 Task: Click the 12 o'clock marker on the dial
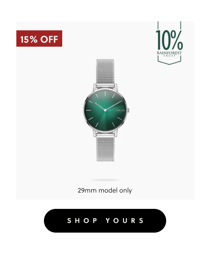pyautogui.click(x=105, y=94)
